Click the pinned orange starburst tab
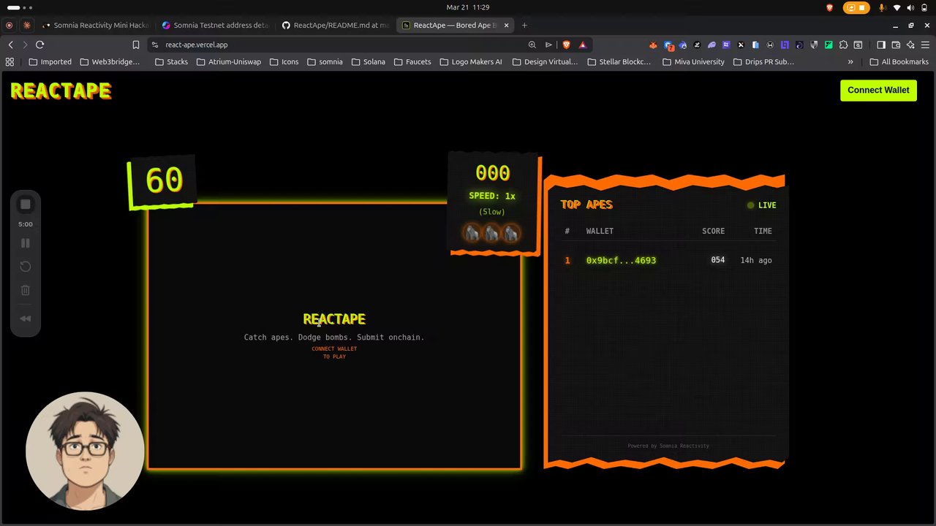 pyautogui.click(x=27, y=25)
